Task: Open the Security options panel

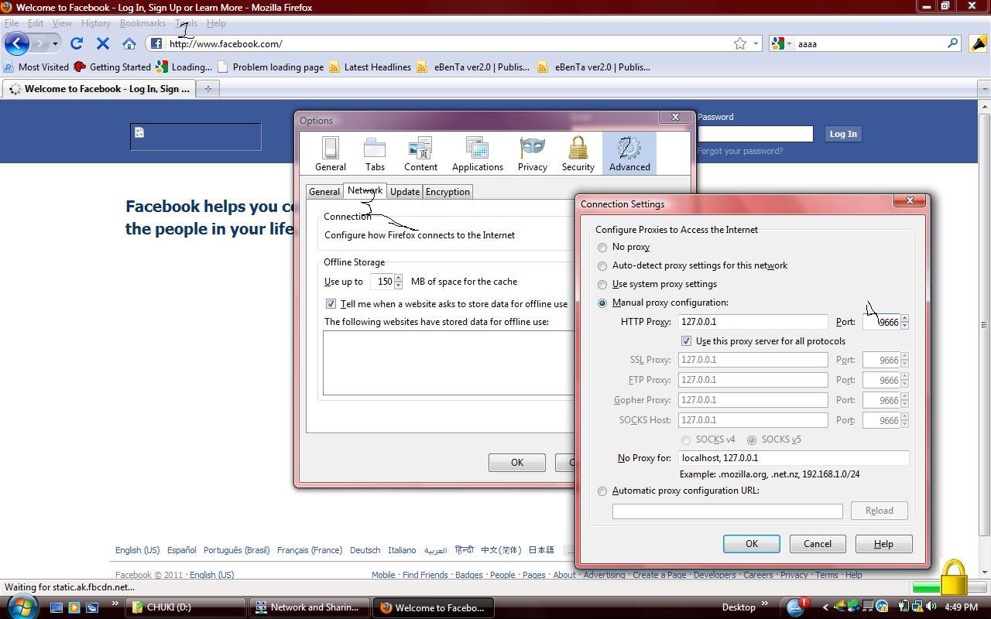Action: [578, 153]
